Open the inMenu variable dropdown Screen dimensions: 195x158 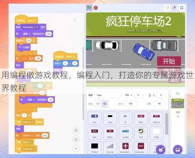tap(28, 135)
